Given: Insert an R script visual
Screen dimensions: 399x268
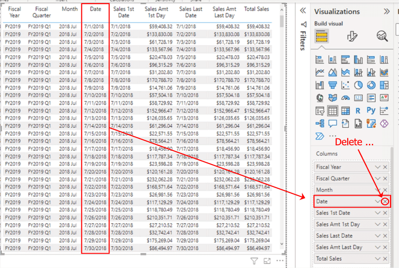Looking at the screenshot, I should (358, 111).
